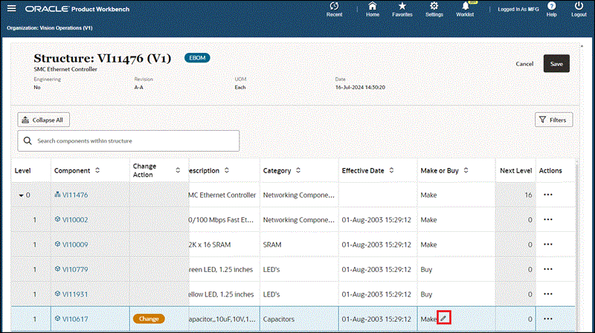Click the Actions column header
595x333 pixels.
(550, 171)
